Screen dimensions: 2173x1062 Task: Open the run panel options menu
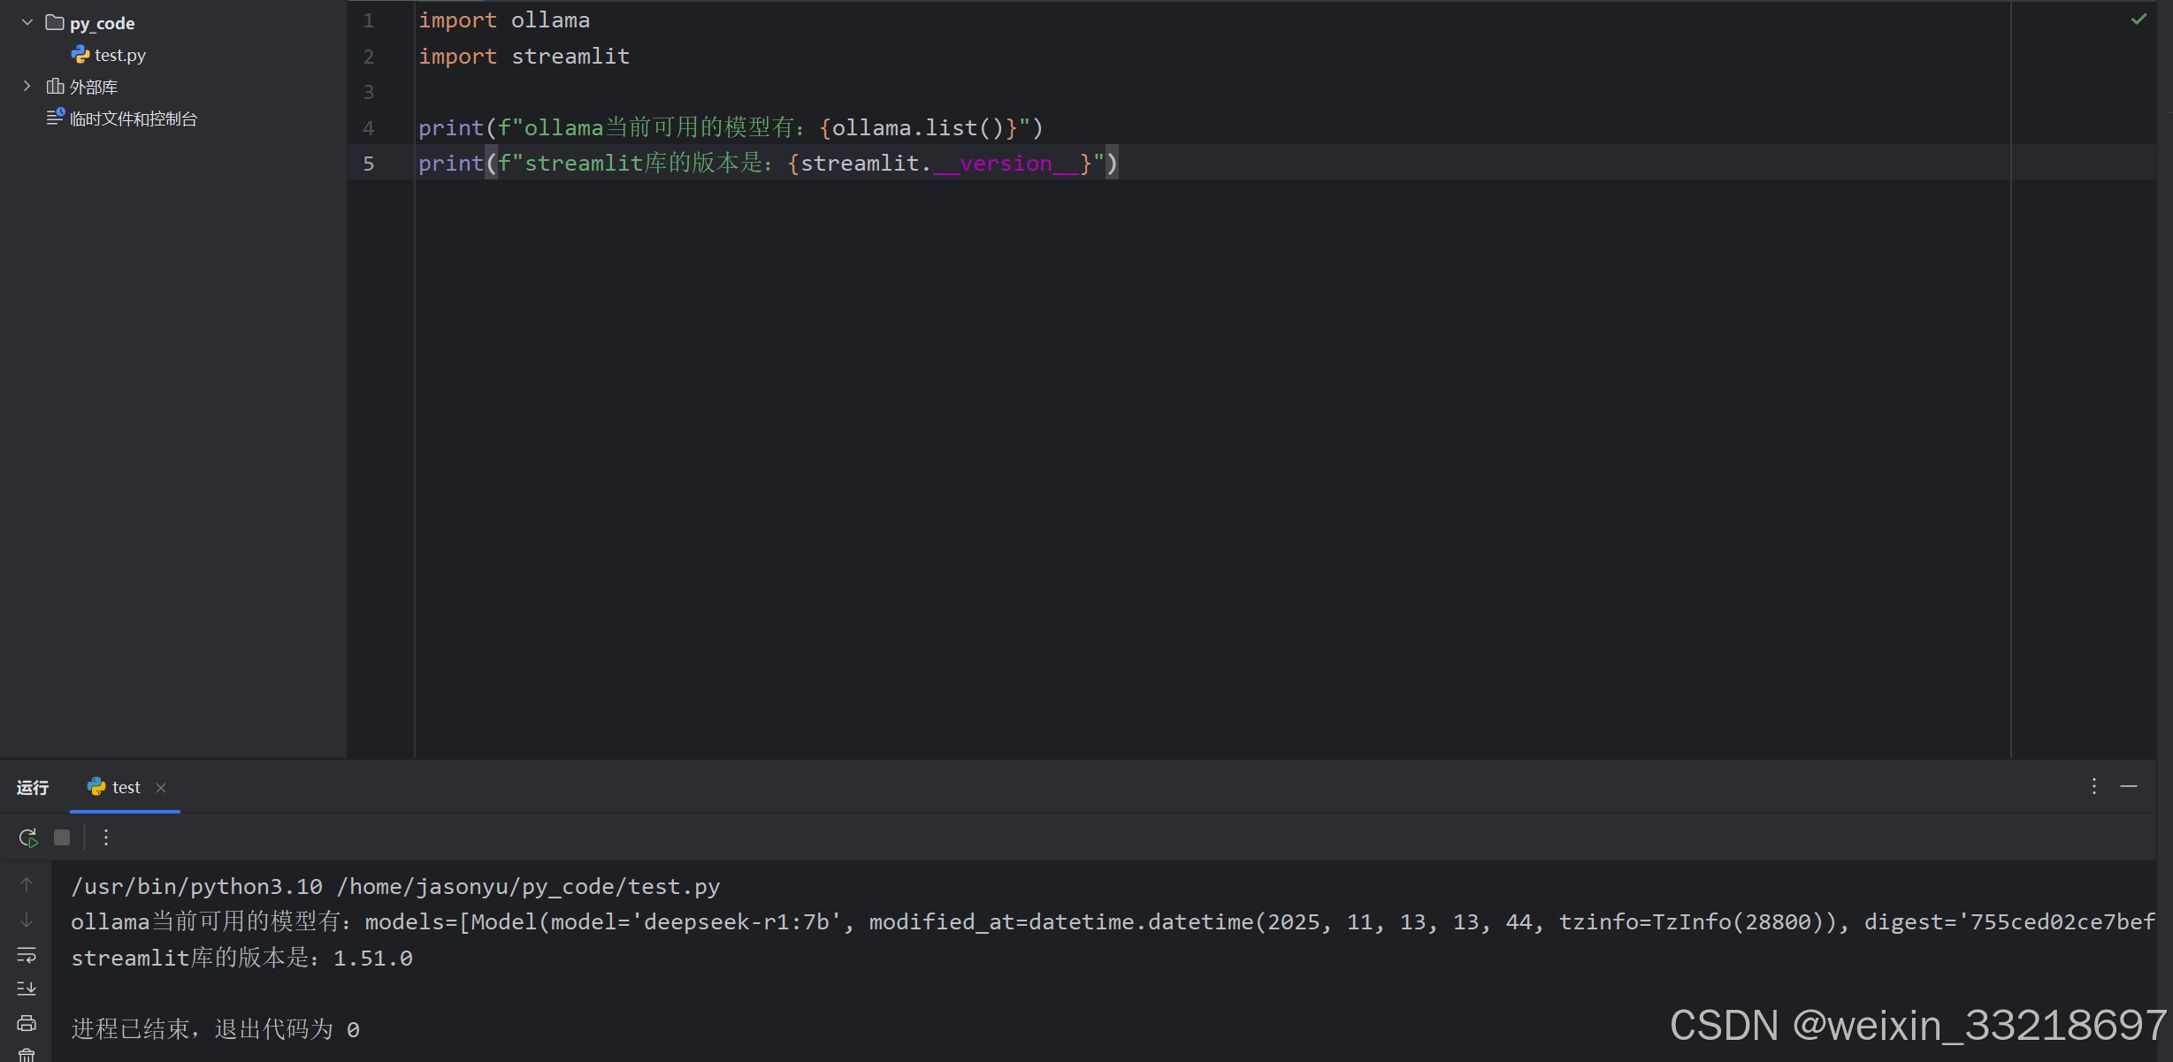[2094, 786]
